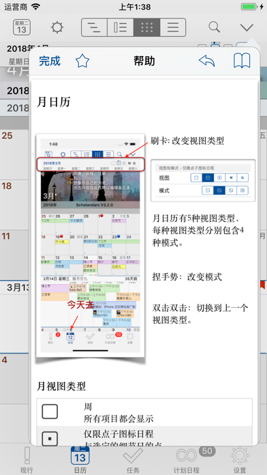Open the help contents book icon
267x475 pixels.
click(x=242, y=61)
